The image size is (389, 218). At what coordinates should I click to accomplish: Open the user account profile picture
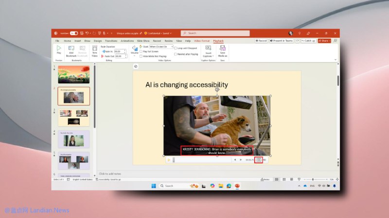tap(291, 33)
